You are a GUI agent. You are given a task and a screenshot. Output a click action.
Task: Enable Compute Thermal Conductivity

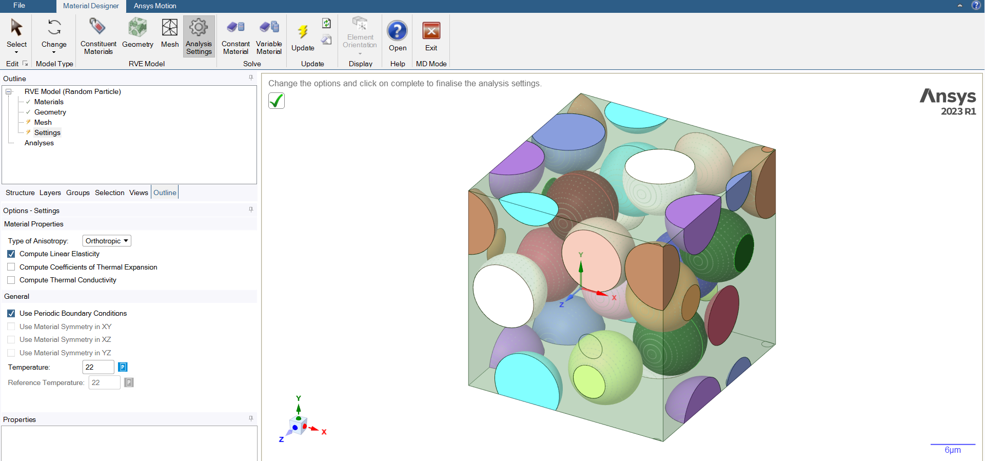pos(11,280)
